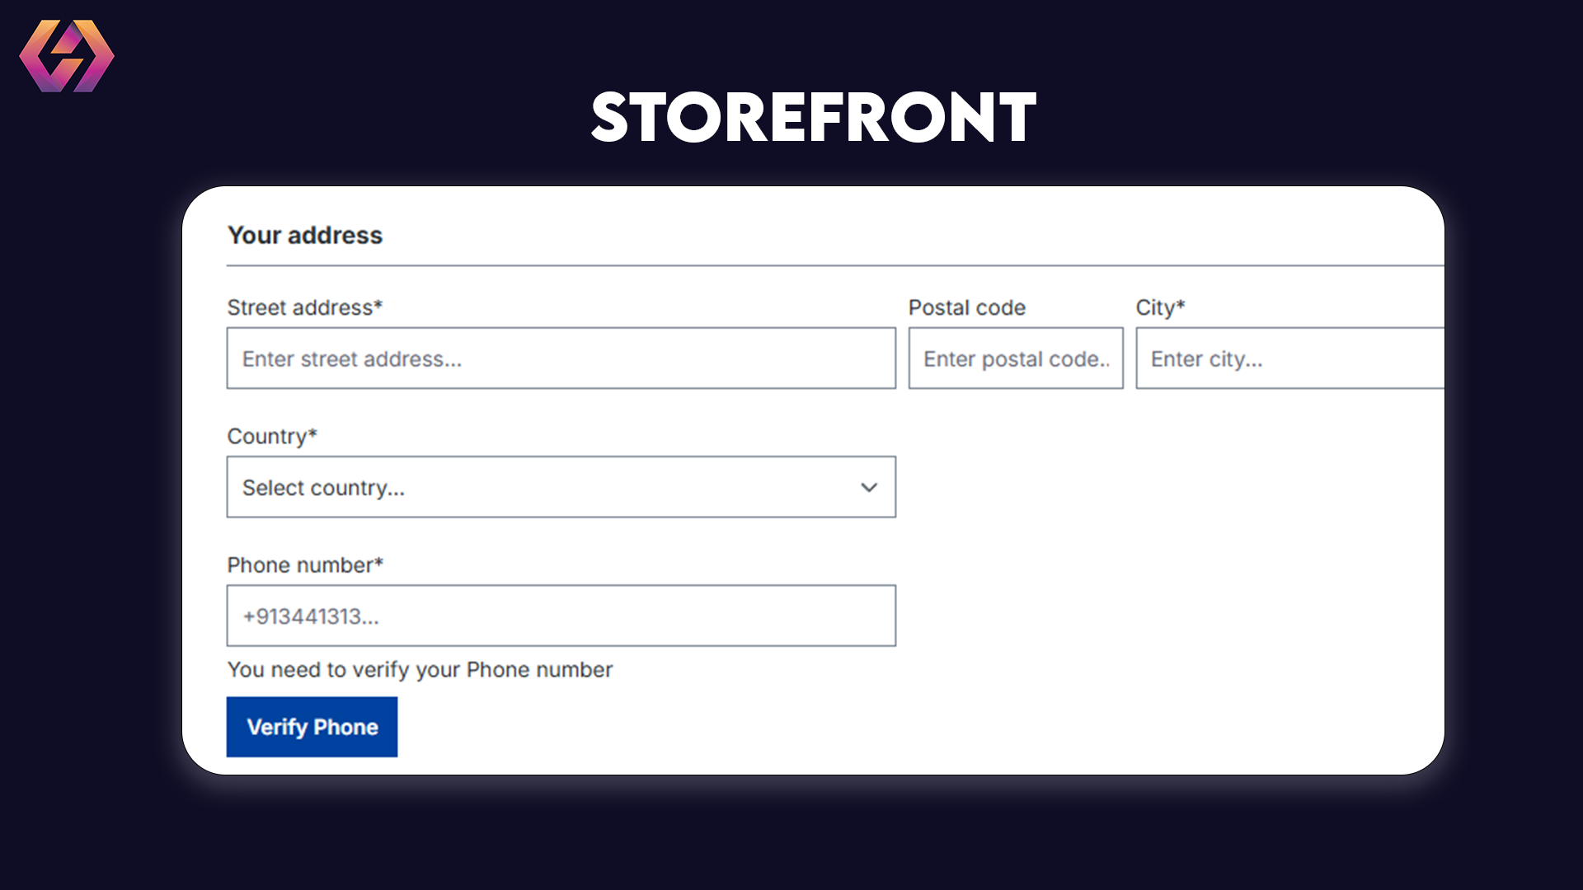
Task: Click the verify your Phone number message
Action: [420, 670]
